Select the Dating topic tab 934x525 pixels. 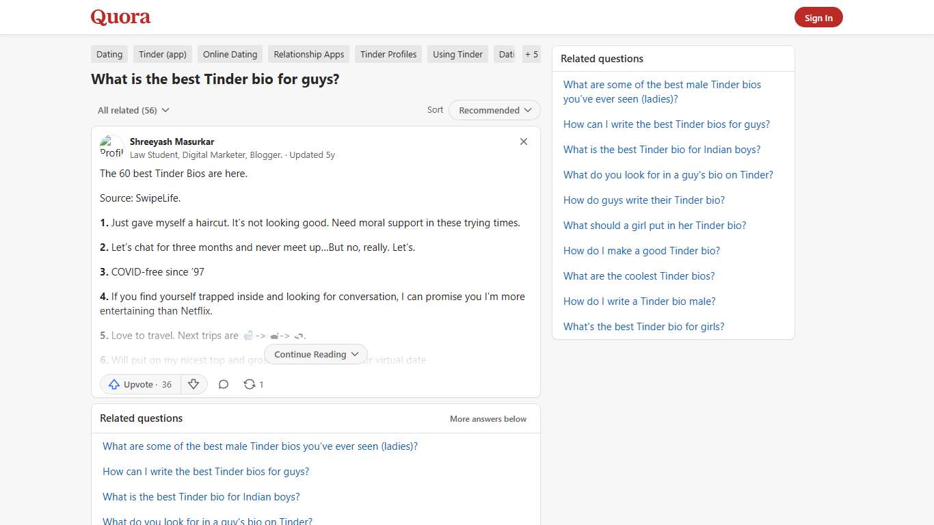109,54
